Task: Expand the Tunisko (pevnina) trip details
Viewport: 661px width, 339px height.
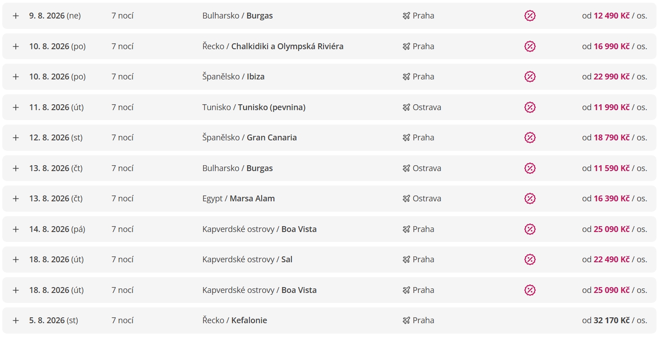Action: pyautogui.click(x=16, y=107)
